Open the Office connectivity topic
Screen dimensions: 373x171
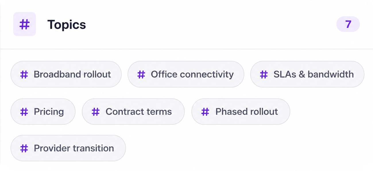click(x=186, y=74)
